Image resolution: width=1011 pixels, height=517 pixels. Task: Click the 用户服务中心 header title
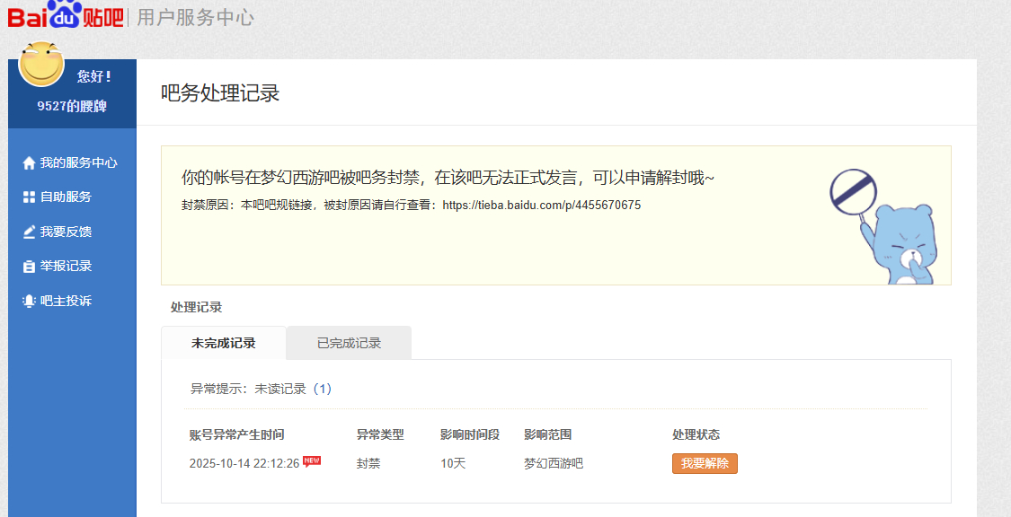[195, 17]
